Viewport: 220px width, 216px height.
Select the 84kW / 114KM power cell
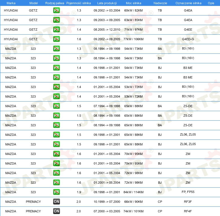pyautogui.click(x=133, y=192)
